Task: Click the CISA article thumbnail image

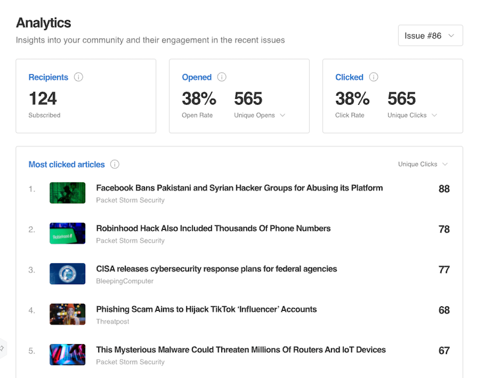Action: coord(67,274)
